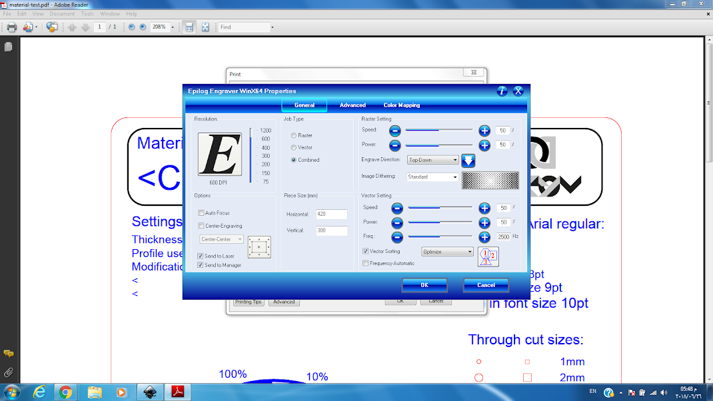Switch to the Color Mapping tab

(x=402, y=105)
